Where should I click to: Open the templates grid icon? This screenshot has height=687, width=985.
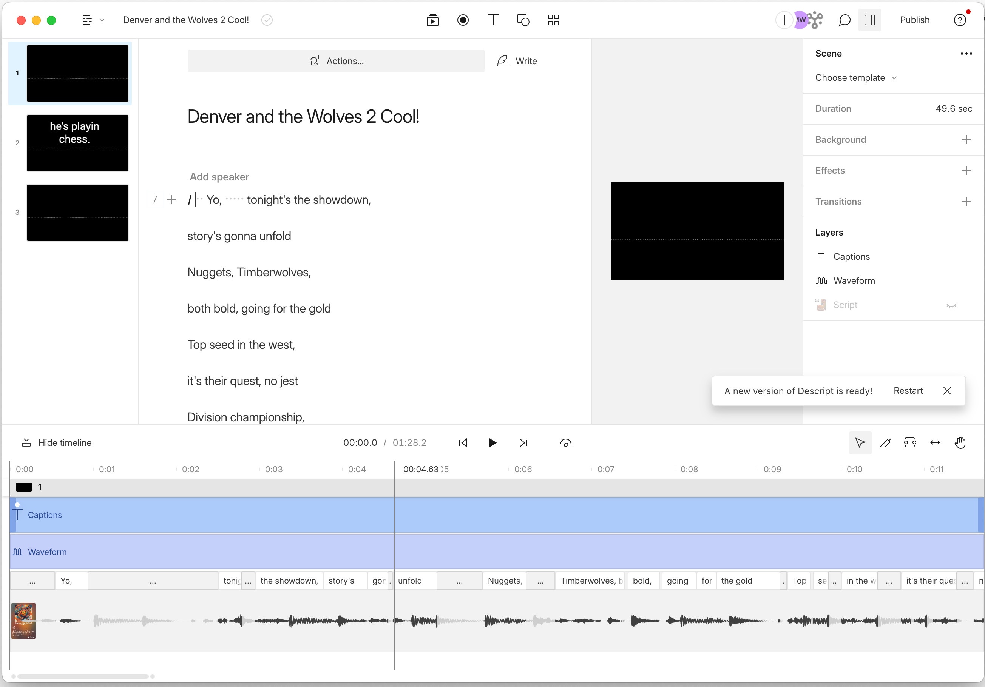(553, 20)
